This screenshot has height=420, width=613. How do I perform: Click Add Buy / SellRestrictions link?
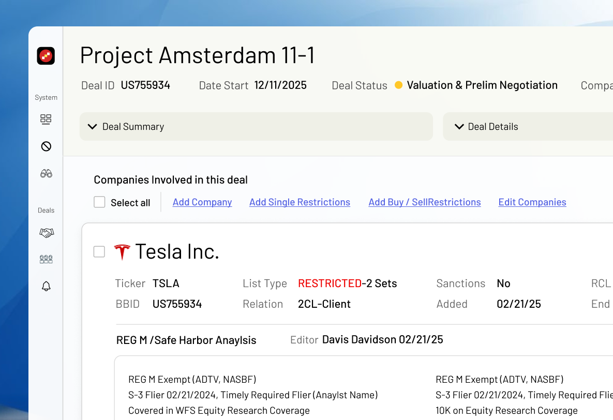425,202
